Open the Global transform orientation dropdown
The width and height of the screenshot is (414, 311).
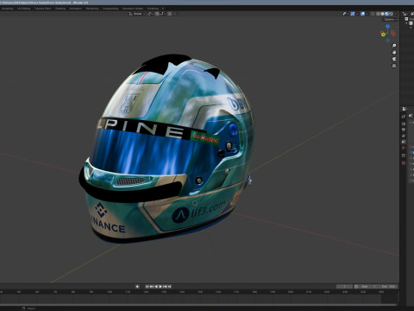pos(137,14)
